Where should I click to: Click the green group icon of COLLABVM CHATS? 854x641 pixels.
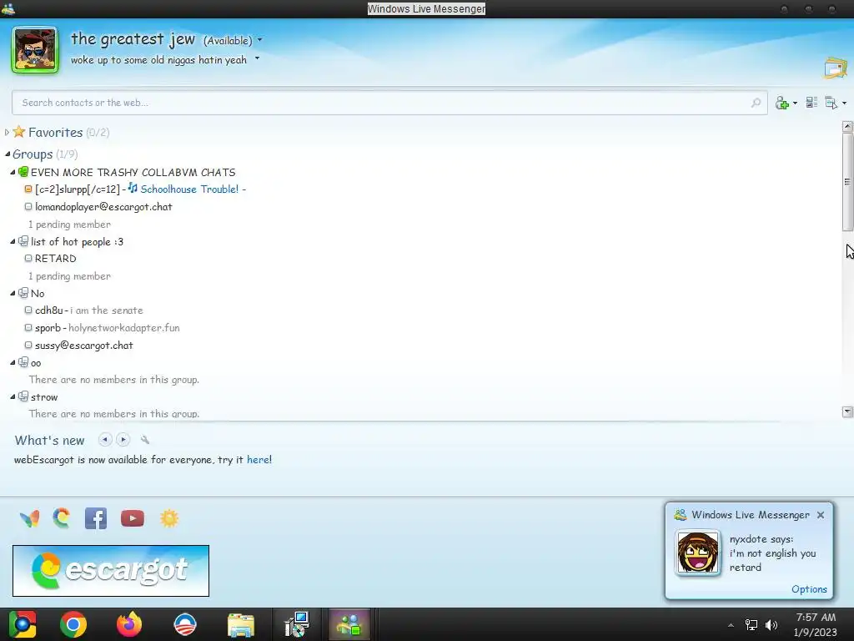(x=23, y=172)
